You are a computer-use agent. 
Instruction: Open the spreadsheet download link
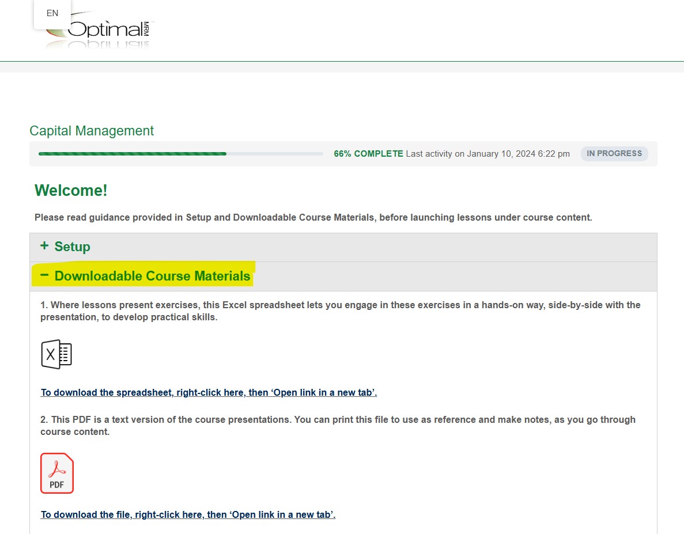coord(209,392)
